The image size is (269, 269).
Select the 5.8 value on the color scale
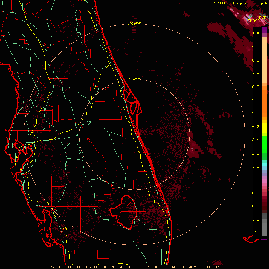point(256,100)
